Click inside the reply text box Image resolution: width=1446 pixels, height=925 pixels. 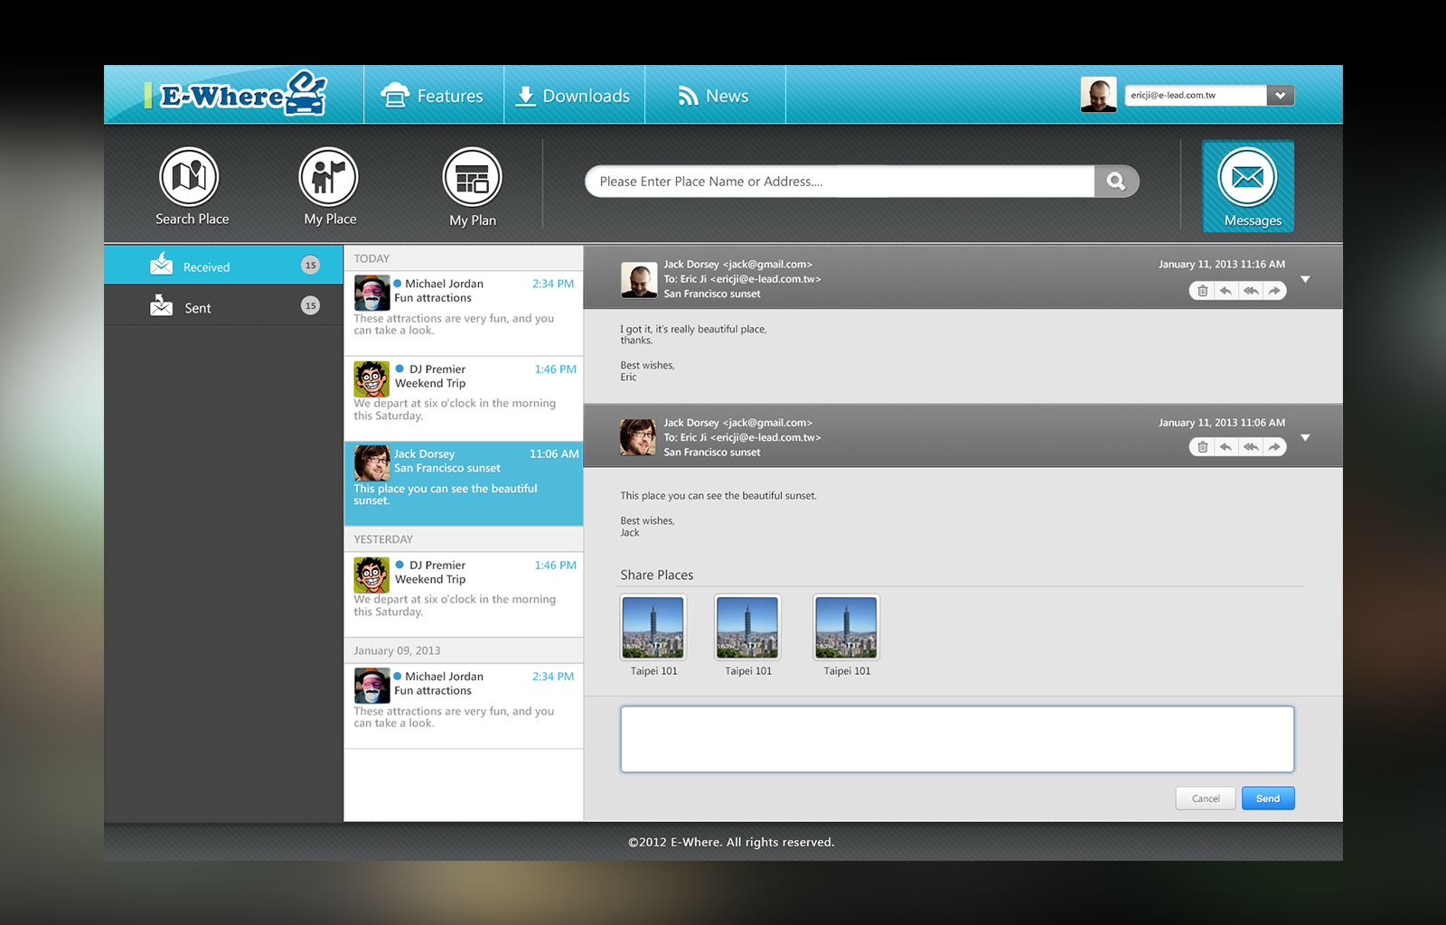(x=956, y=739)
